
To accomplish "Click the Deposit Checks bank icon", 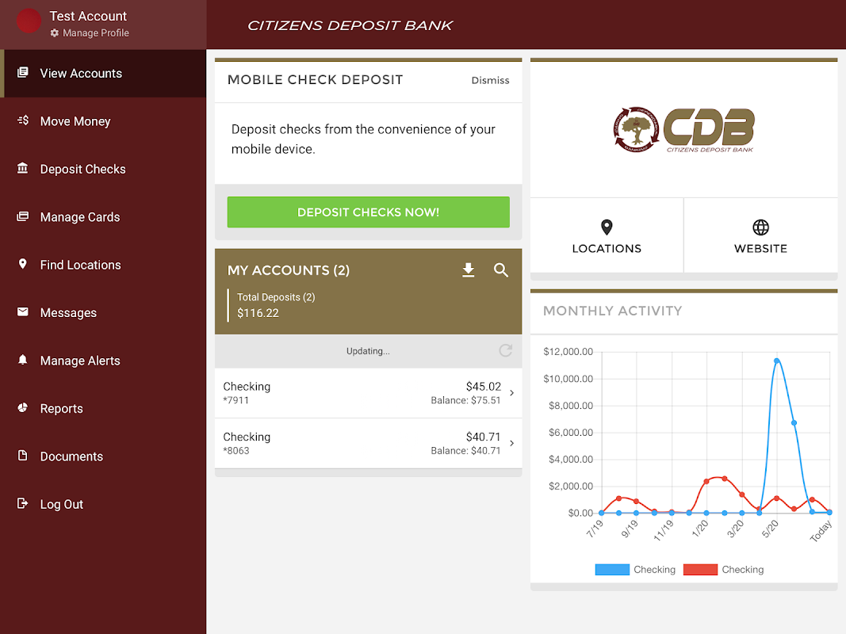I will click(x=23, y=168).
